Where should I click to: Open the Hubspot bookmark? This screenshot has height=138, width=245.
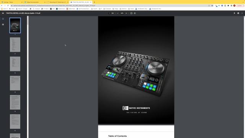(x=36, y=9)
